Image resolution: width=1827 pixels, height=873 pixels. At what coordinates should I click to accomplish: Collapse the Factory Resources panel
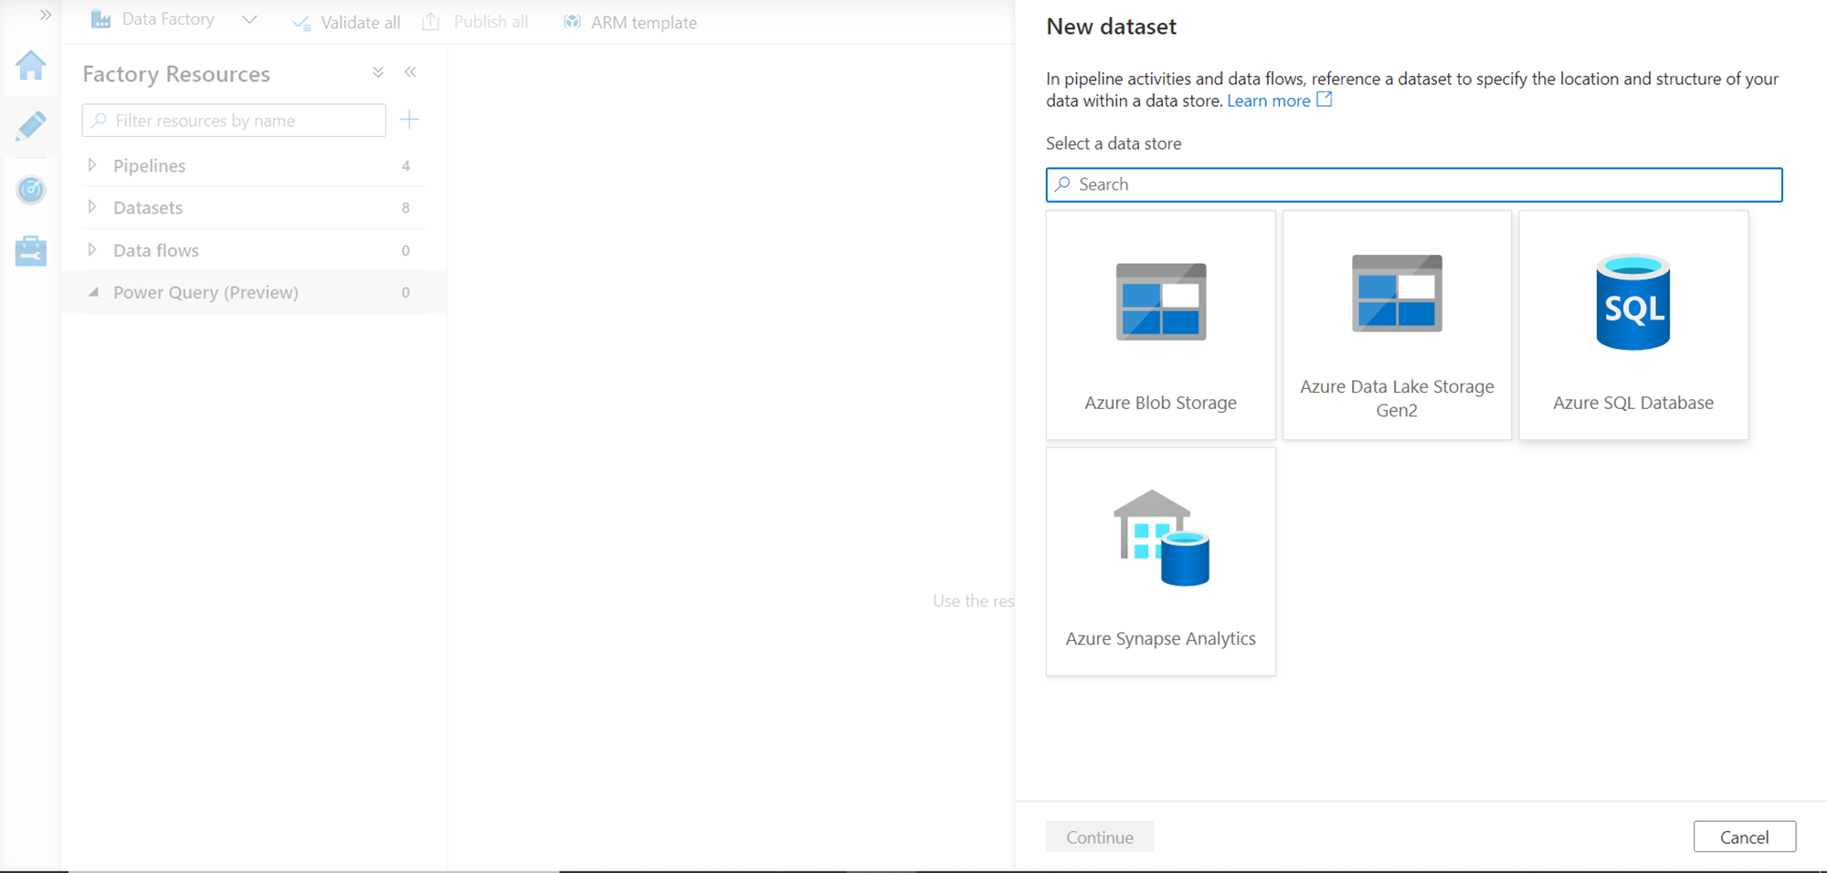(411, 72)
